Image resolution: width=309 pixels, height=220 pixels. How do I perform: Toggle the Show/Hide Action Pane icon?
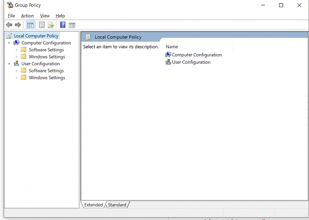click(72, 25)
